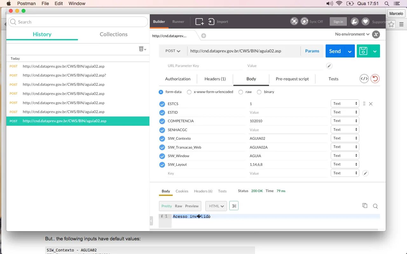Screen dimensions: 407x254
Task: Click the Sign in button
Action: pos(338,22)
